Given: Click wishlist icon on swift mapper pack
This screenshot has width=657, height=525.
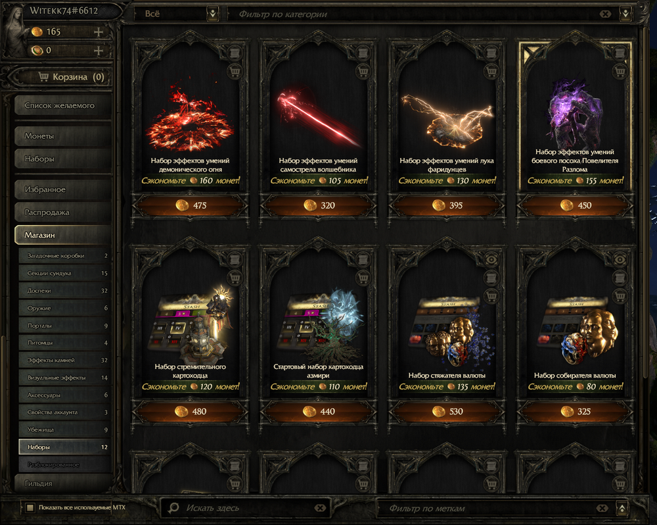Looking at the screenshot, I should (x=235, y=259).
